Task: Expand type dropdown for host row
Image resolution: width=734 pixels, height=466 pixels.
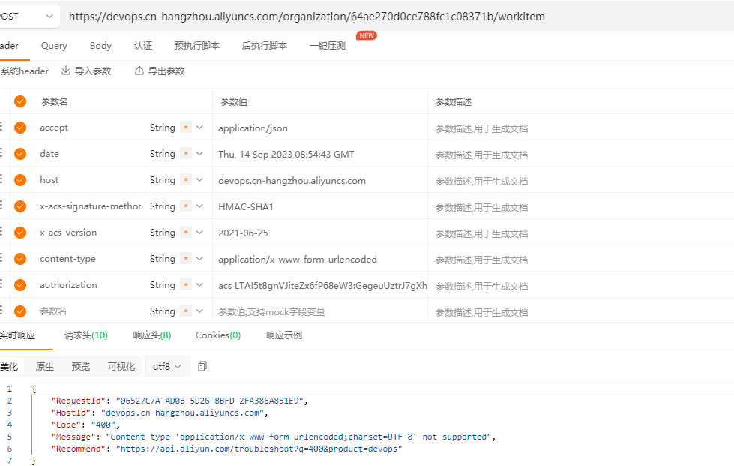Action: (x=199, y=180)
